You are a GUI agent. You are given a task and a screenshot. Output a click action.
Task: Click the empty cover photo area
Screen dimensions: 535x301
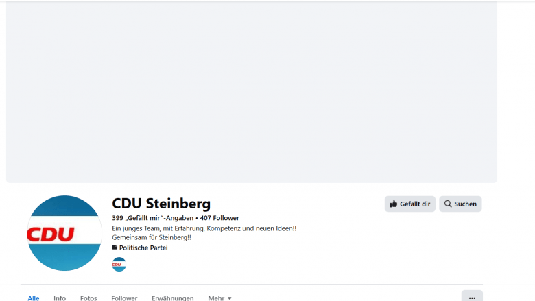point(252,93)
